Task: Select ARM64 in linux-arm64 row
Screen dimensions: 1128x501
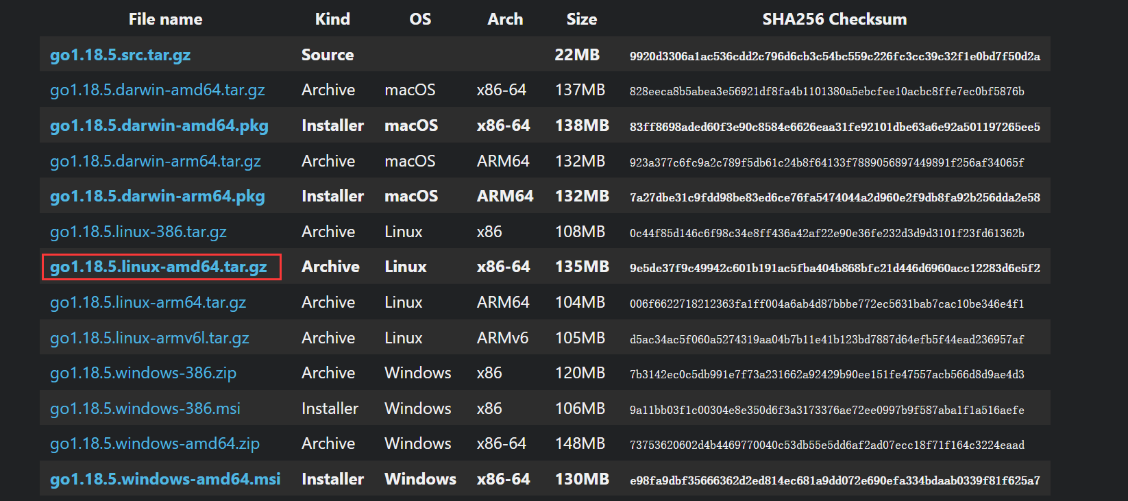Action: [503, 302]
